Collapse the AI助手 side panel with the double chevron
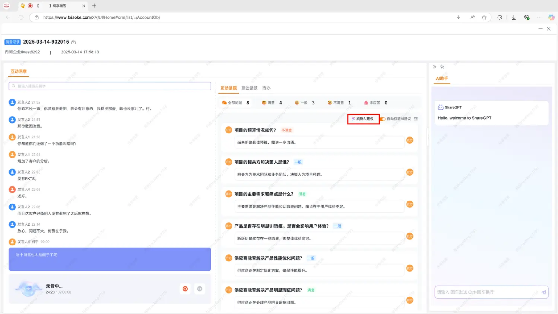The width and height of the screenshot is (558, 314). click(x=434, y=67)
